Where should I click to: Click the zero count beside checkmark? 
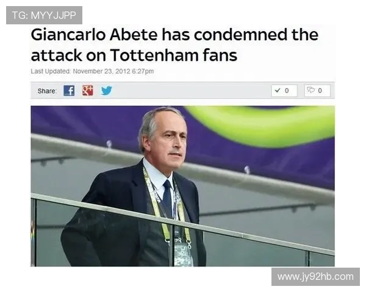287,91
